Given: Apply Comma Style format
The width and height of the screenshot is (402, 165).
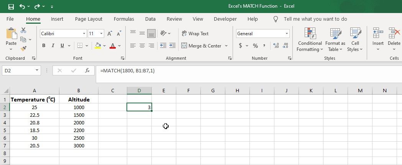Looking at the screenshot, I should tap(264, 46).
